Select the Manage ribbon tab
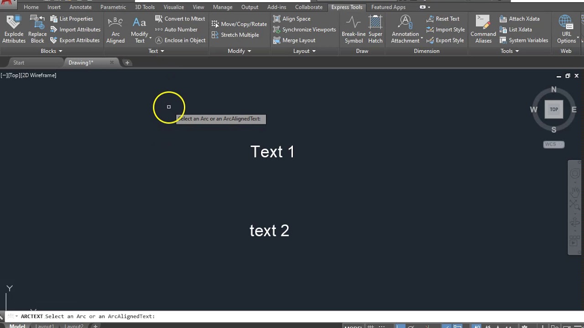 (223, 7)
